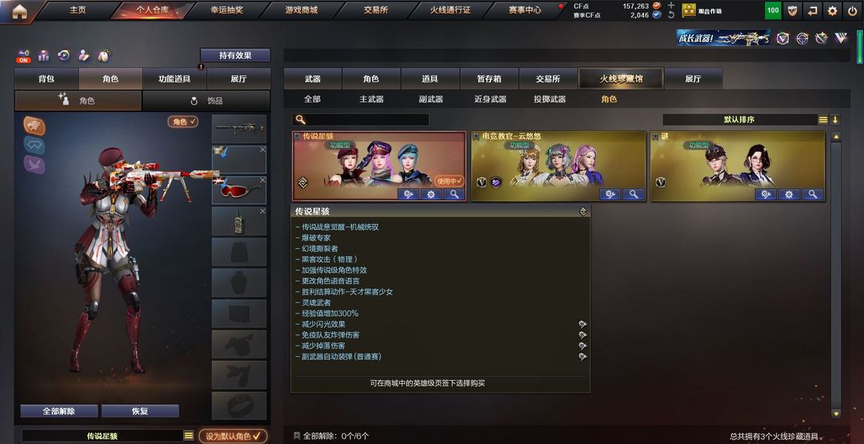Click the 持有效果 button
The image size is (864, 444).
coord(235,55)
